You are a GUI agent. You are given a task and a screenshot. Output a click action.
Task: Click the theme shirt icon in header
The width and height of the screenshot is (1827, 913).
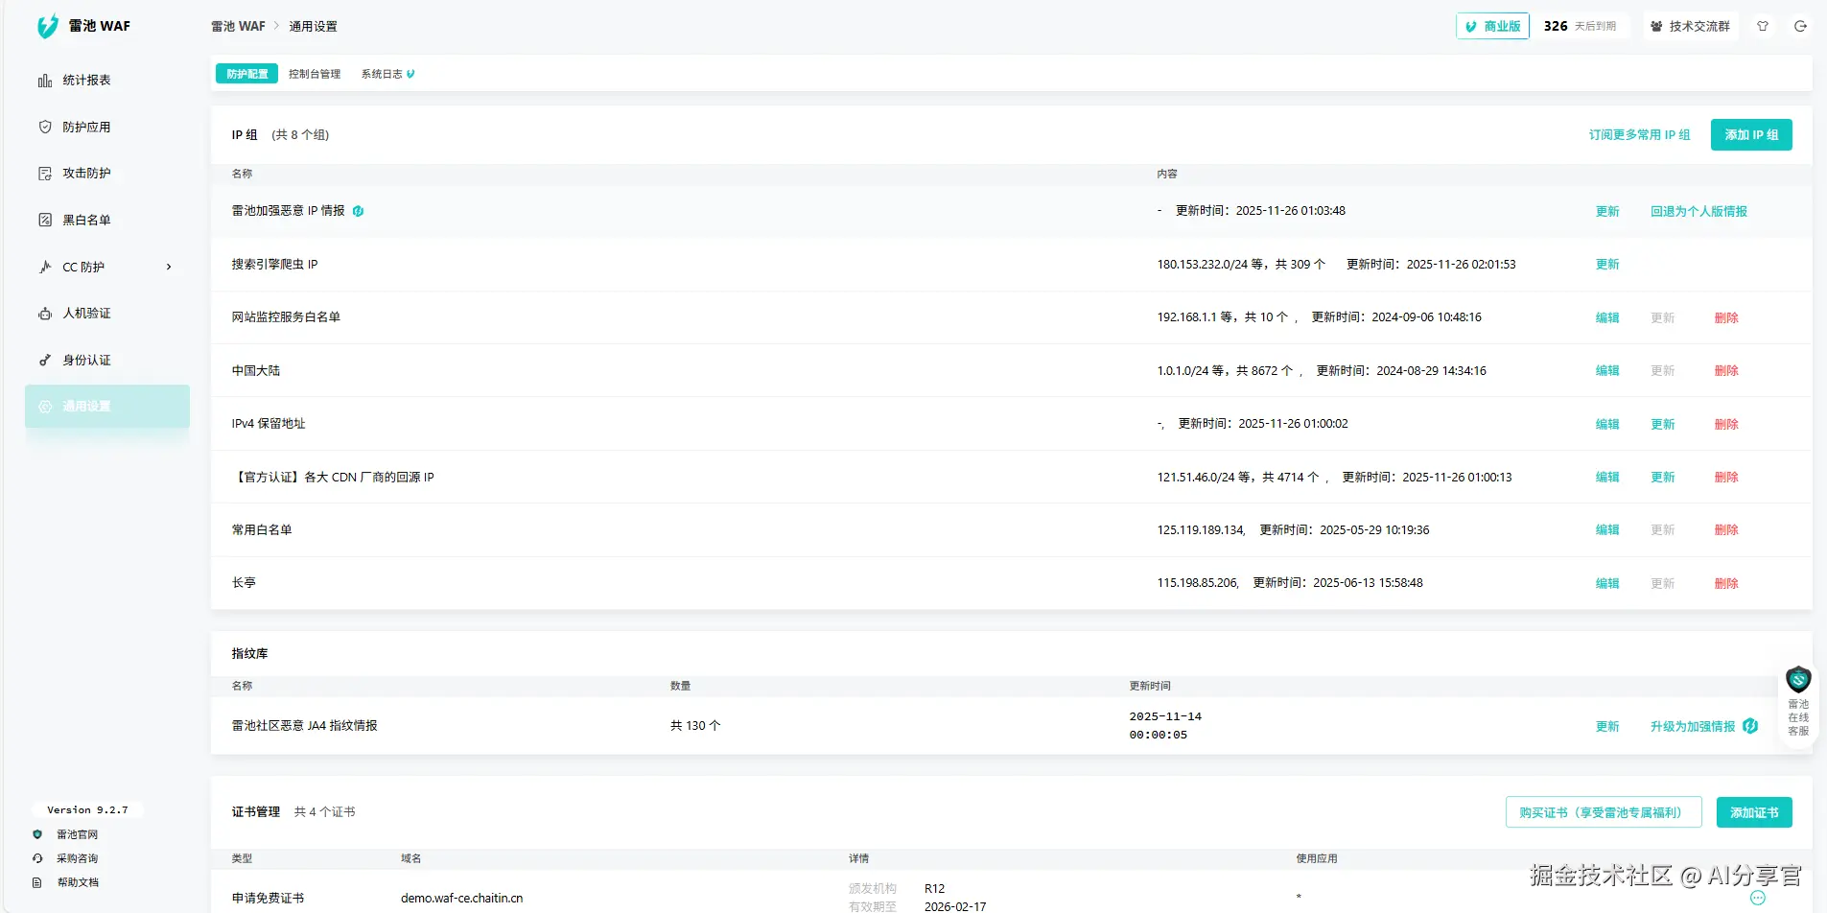pos(1763,26)
